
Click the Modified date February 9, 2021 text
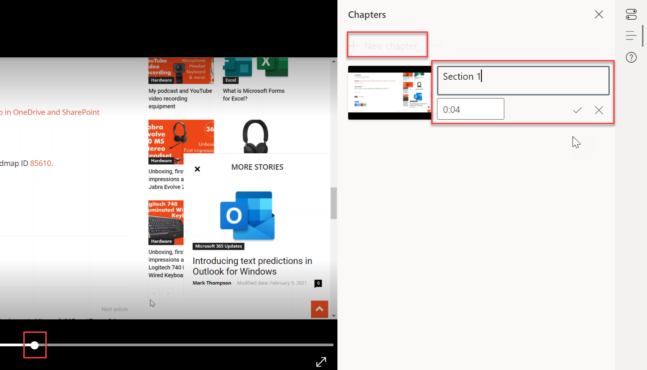(x=272, y=283)
